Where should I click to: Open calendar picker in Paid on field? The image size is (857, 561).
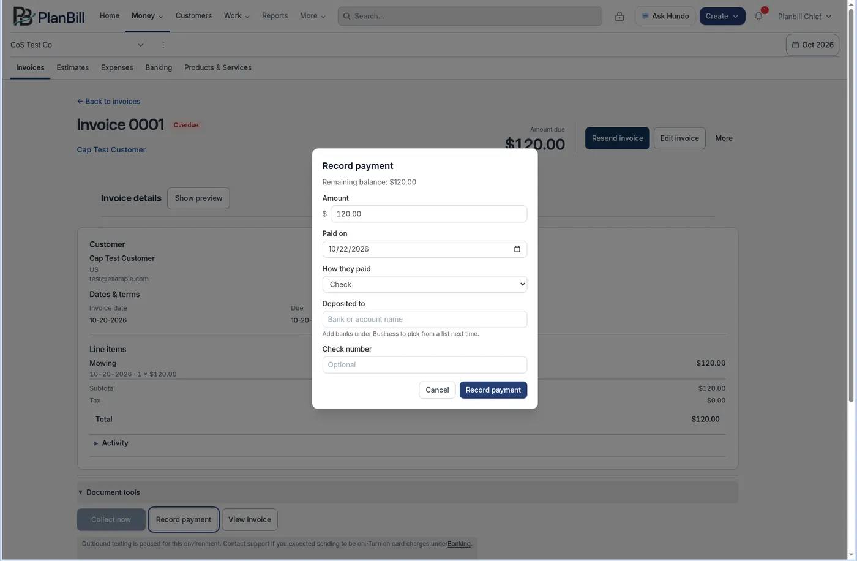tap(517, 249)
